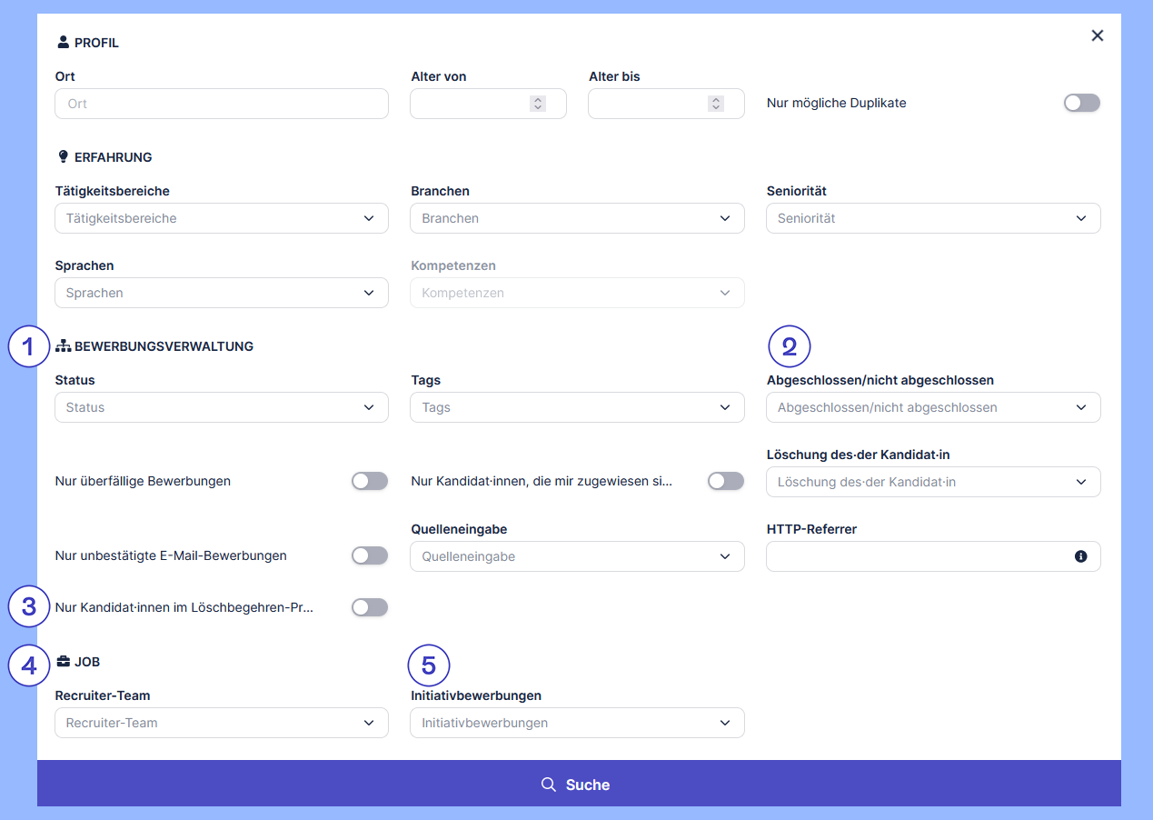
Task: Open the Initiativbewerbungen dropdown
Action: [x=577, y=723]
